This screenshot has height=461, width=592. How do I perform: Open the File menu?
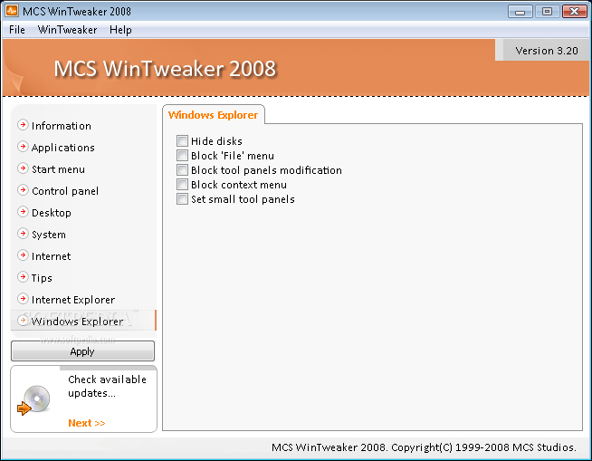click(x=17, y=30)
